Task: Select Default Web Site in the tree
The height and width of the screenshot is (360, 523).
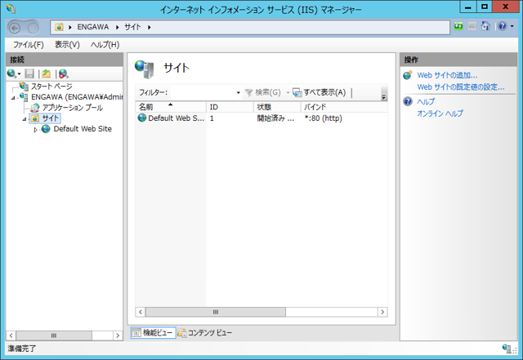Action: pyautogui.click(x=83, y=129)
